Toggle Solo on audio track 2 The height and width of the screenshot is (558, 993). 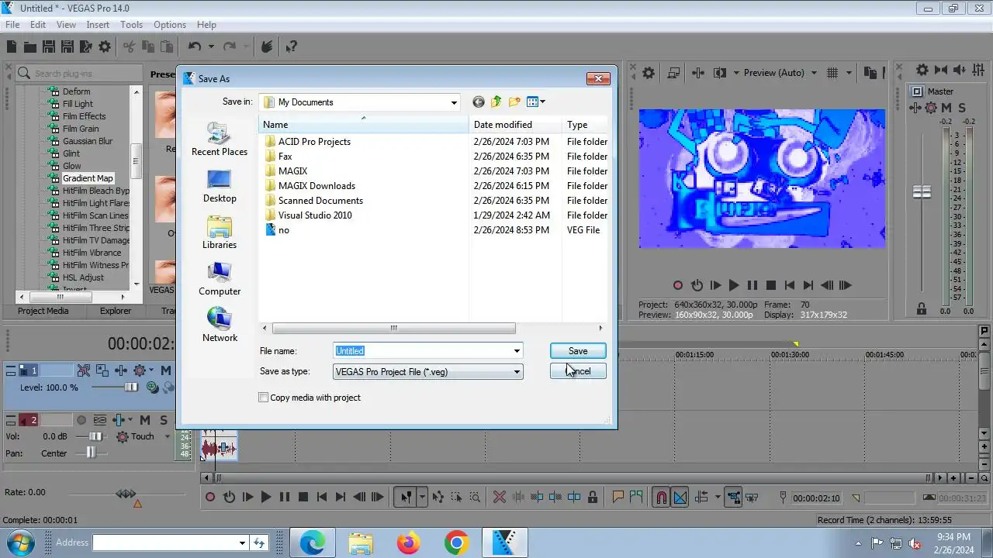coord(163,420)
